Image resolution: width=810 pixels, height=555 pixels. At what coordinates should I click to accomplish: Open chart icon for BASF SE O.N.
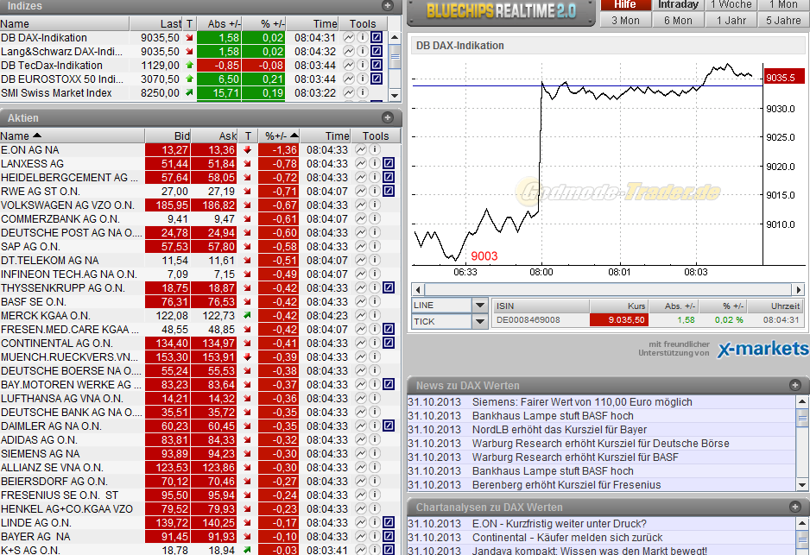tap(361, 301)
